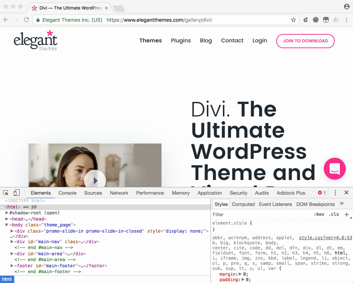This screenshot has height=283, width=353.
Task: Open the Computed styles tab
Action: [243, 204]
